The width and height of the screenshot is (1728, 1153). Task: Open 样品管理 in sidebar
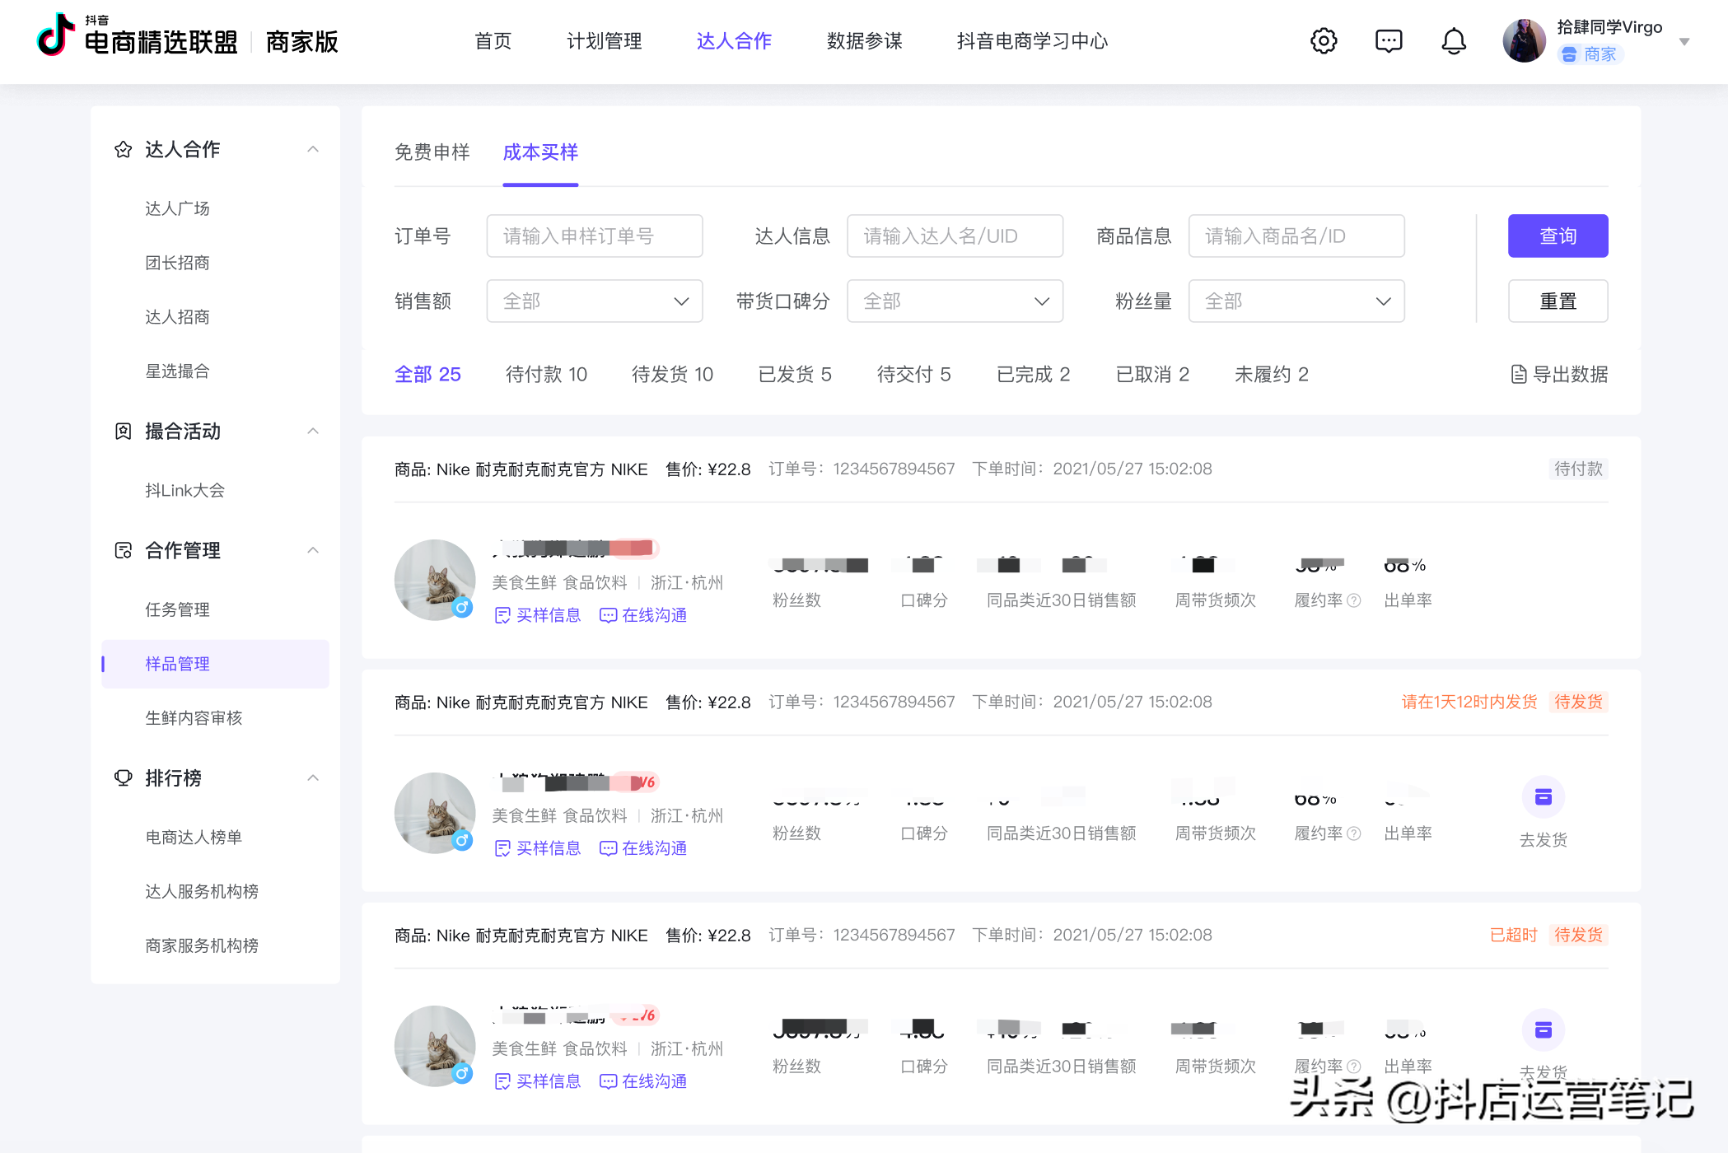215,664
